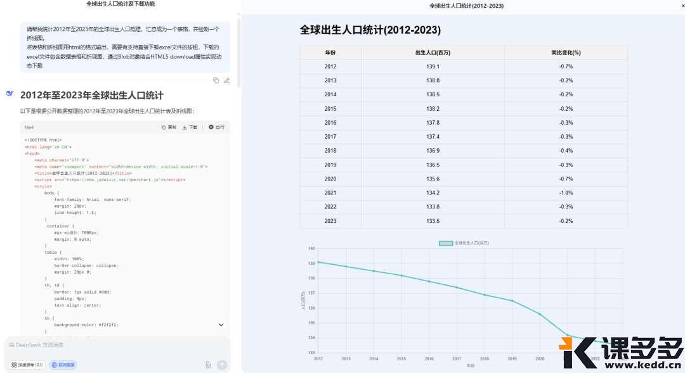685x373 pixels.
Task: Click the 2013 year cell
Action: coord(330,80)
